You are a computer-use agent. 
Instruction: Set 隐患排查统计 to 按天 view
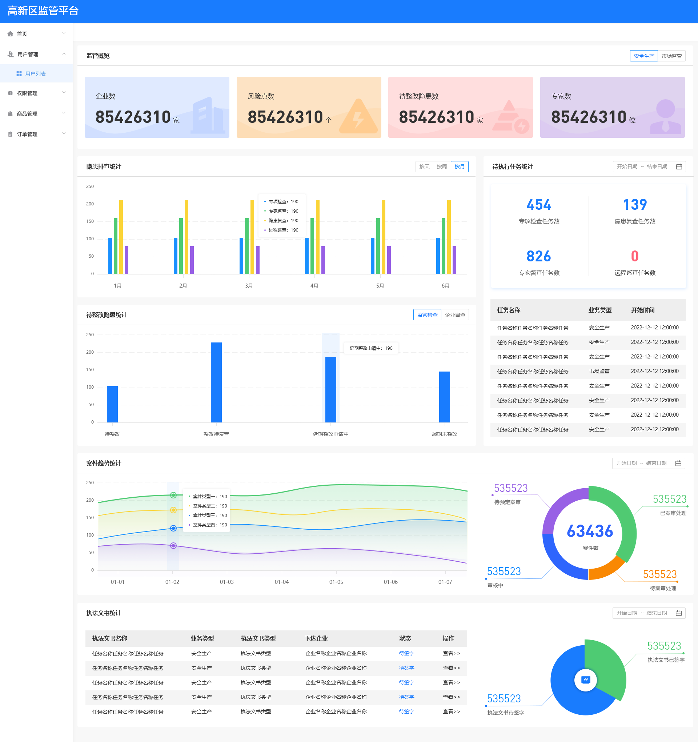[424, 167]
